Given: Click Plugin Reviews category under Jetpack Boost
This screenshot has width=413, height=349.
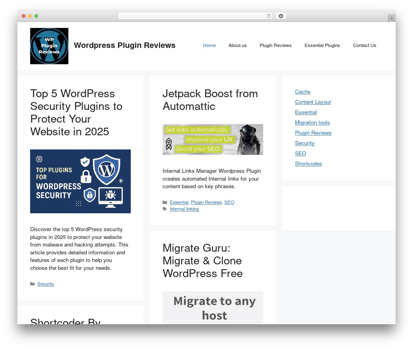Looking at the screenshot, I should click(206, 203).
